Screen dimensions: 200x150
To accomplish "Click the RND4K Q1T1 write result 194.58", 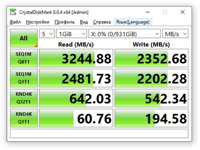I will (x=152, y=118).
